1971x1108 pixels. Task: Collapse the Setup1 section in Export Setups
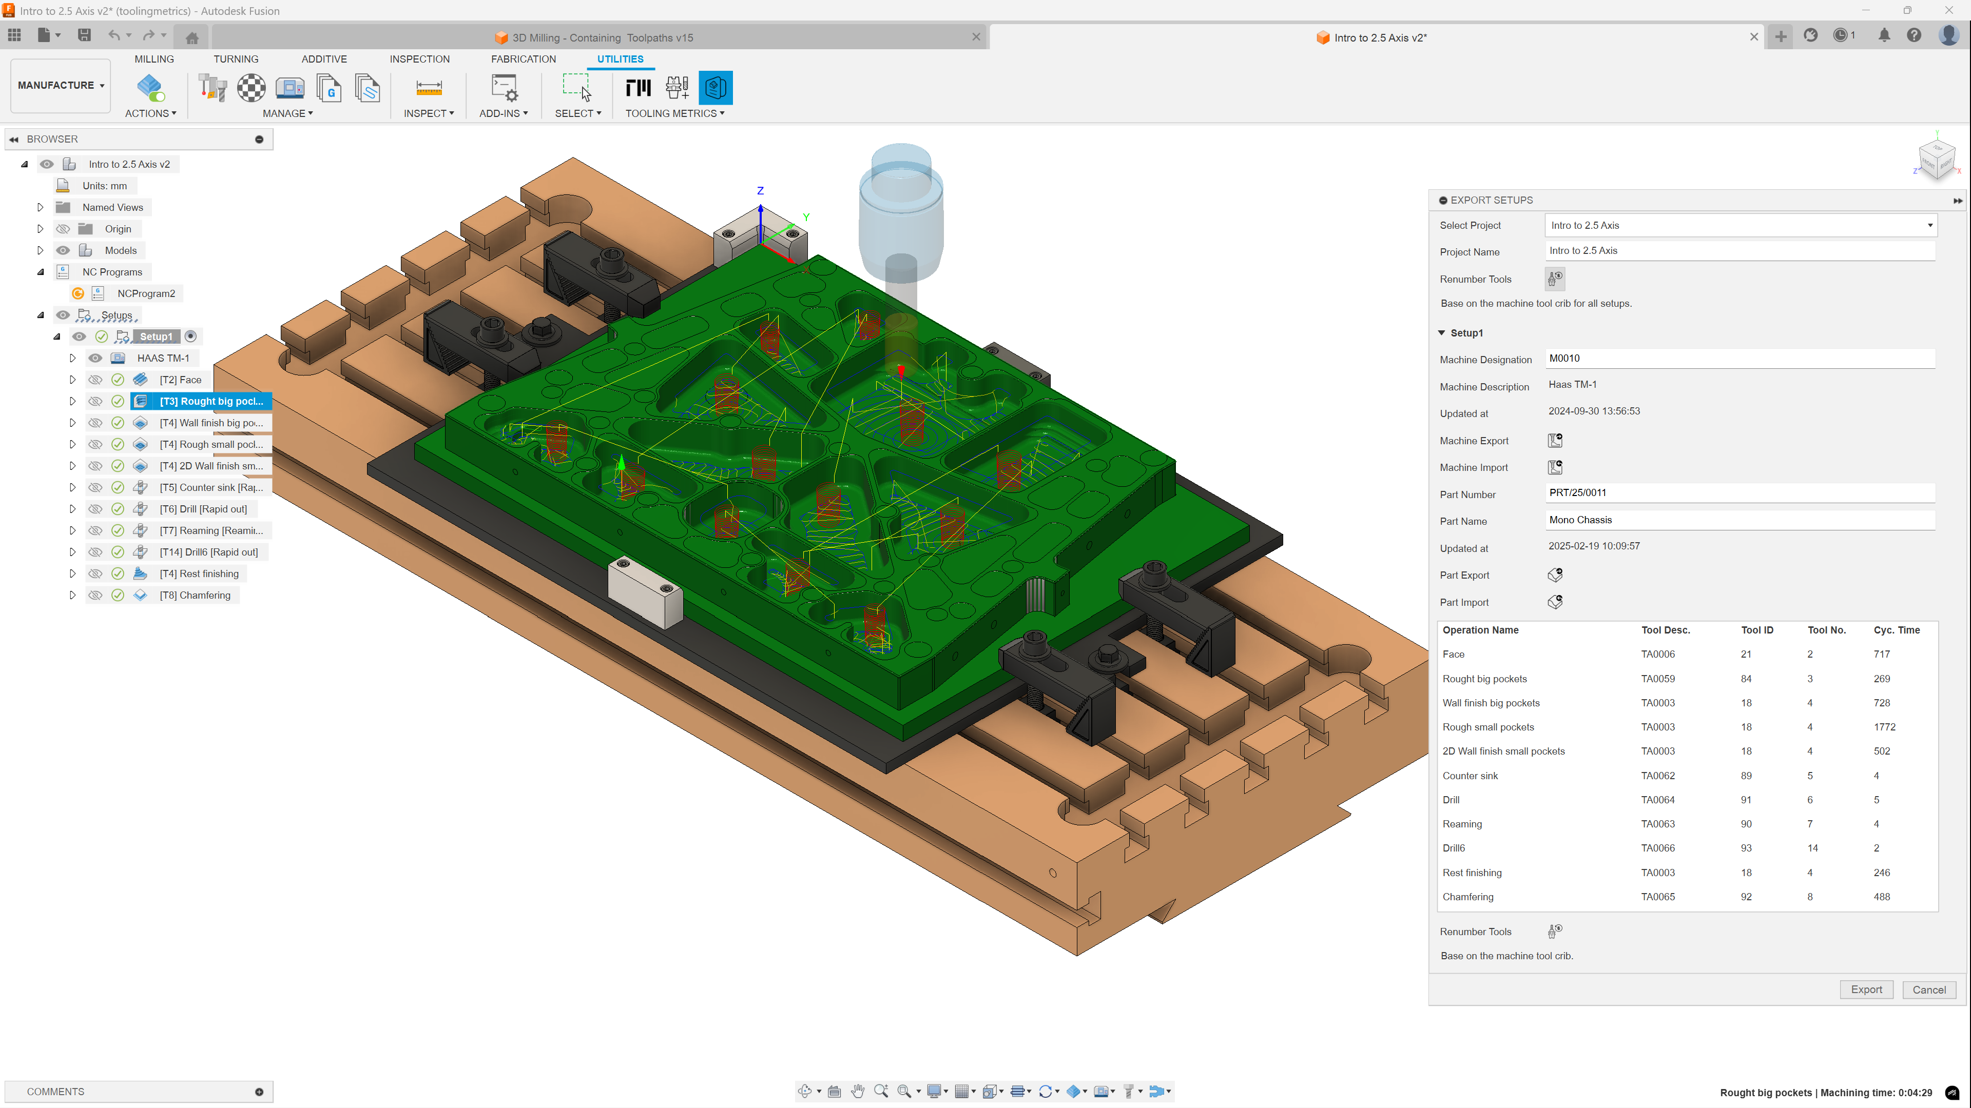(x=1441, y=332)
